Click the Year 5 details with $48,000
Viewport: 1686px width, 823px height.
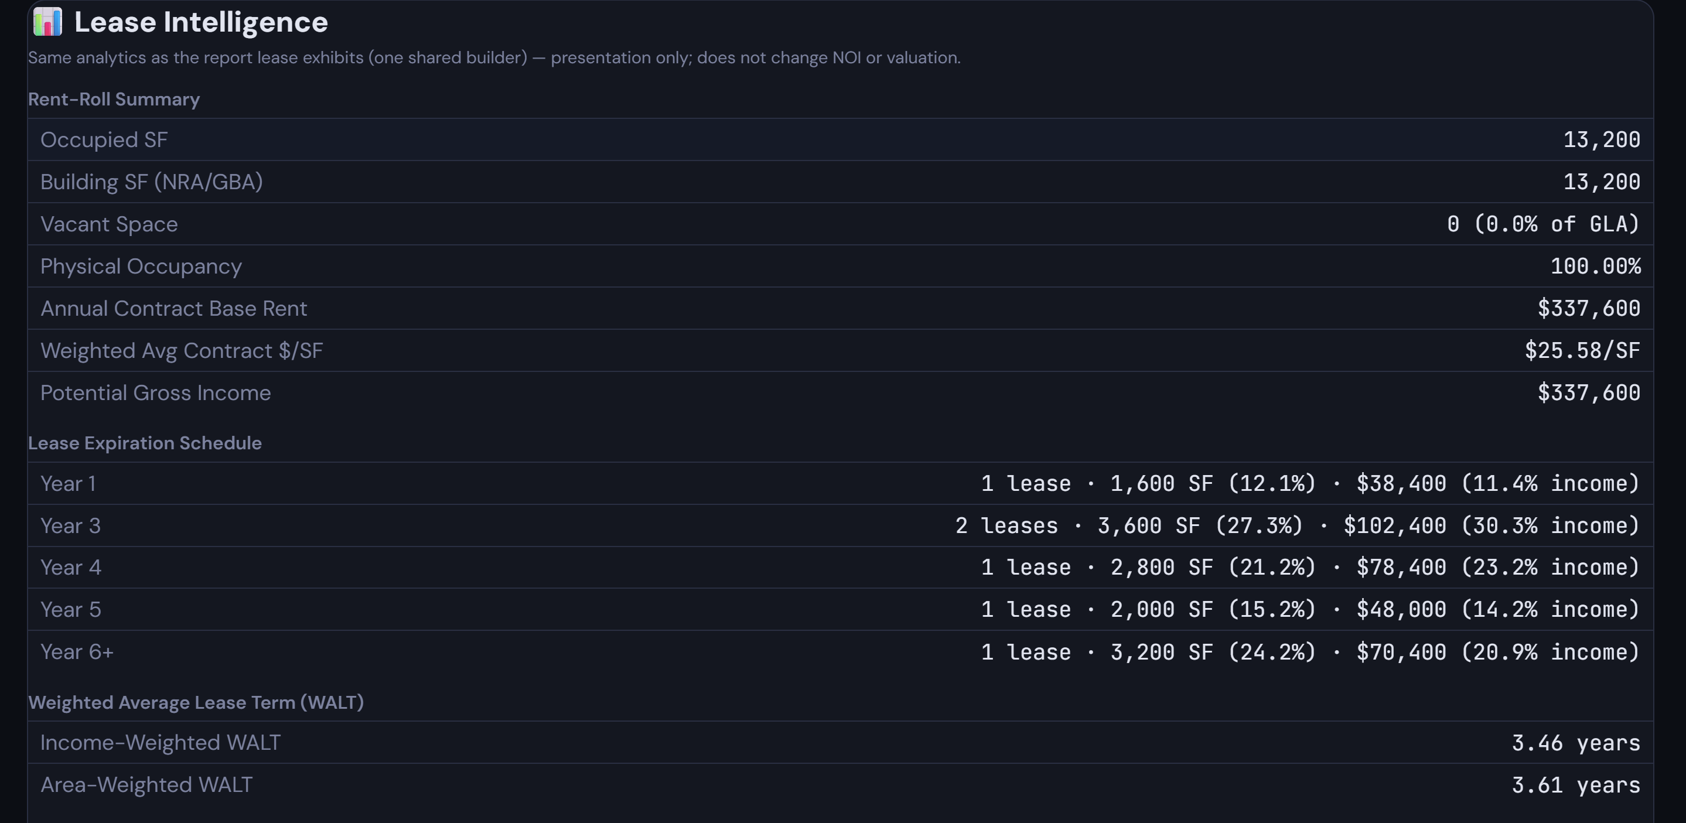pos(1310,610)
